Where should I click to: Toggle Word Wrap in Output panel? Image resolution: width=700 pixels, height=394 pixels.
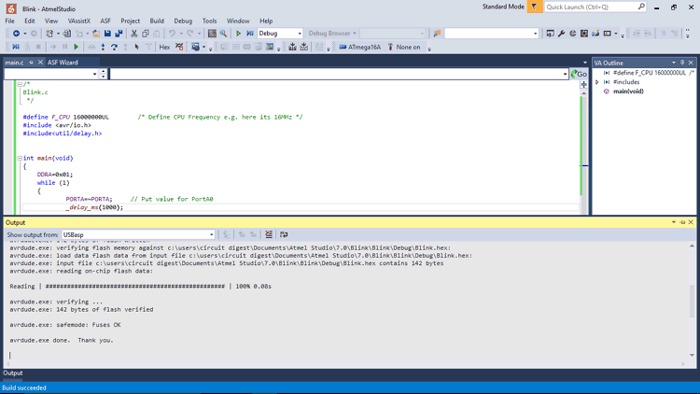click(284, 234)
